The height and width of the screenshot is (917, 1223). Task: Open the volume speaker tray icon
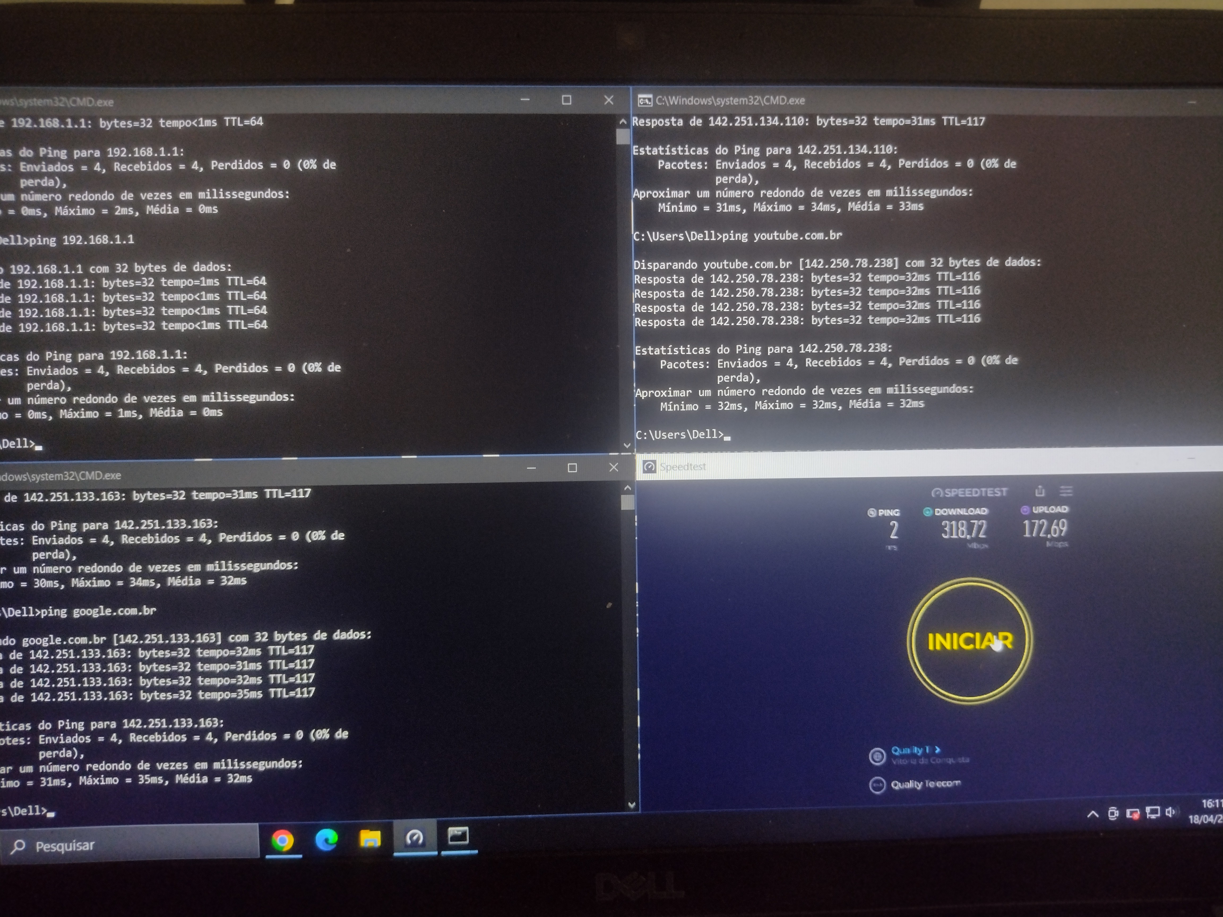(x=1170, y=812)
